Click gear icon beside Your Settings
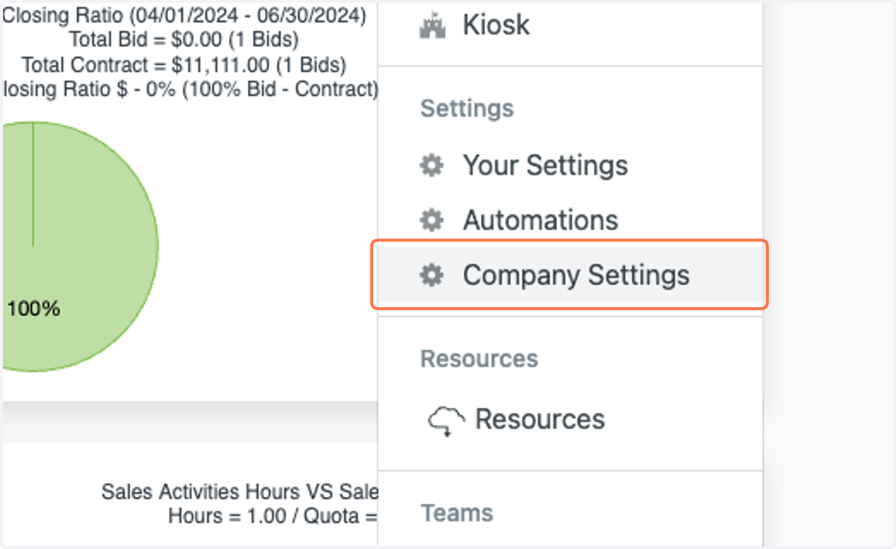 432,166
